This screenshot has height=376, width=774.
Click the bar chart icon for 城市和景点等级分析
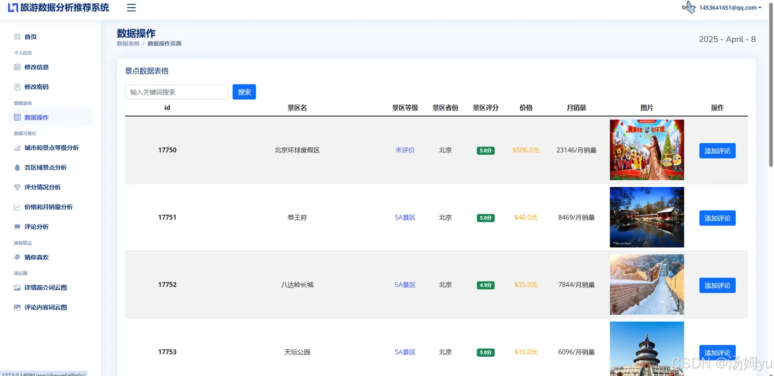tap(17, 148)
